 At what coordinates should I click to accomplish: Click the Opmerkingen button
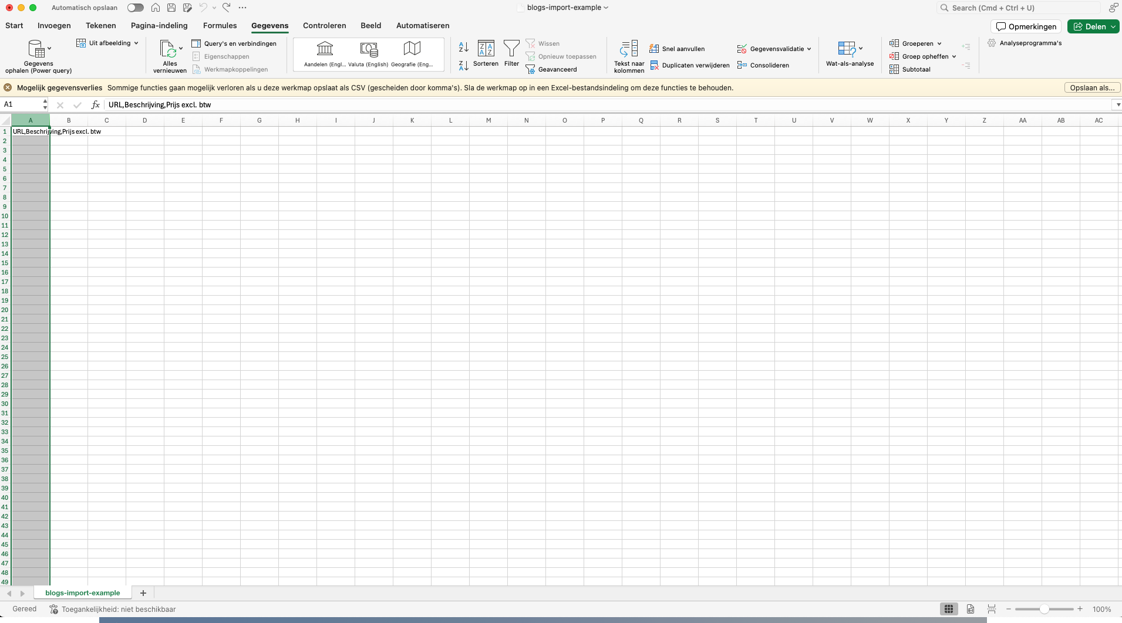[x=1026, y=26]
